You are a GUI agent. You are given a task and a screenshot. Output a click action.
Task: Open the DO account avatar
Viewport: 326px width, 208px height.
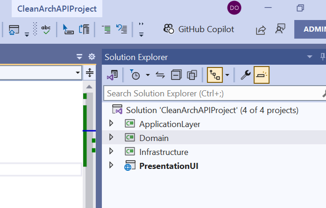(234, 8)
